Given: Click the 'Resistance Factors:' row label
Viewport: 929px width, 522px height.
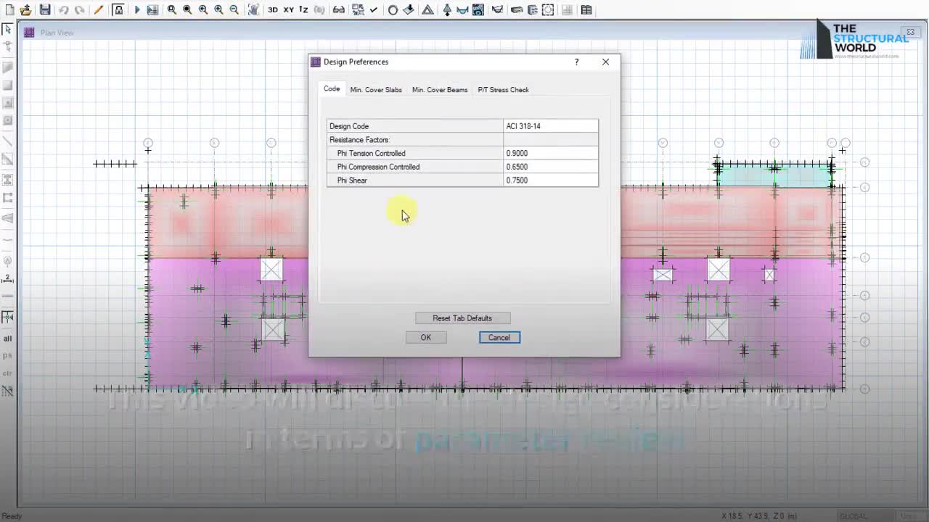Looking at the screenshot, I should (x=359, y=140).
